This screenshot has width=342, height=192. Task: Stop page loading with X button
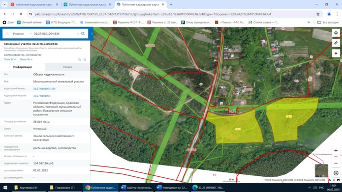21,14
